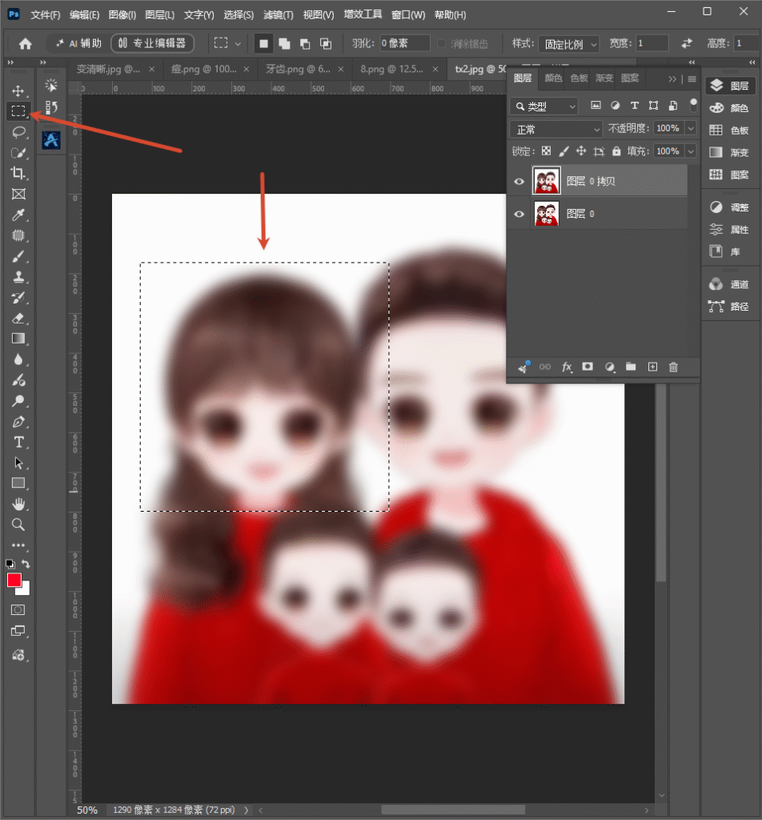The image size is (762, 820).
Task: Open the blend mode 正常 dropdown
Action: (x=556, y=129)
